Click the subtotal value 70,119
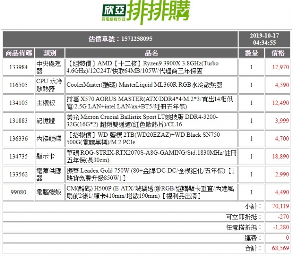 click(x=280, y=206)
